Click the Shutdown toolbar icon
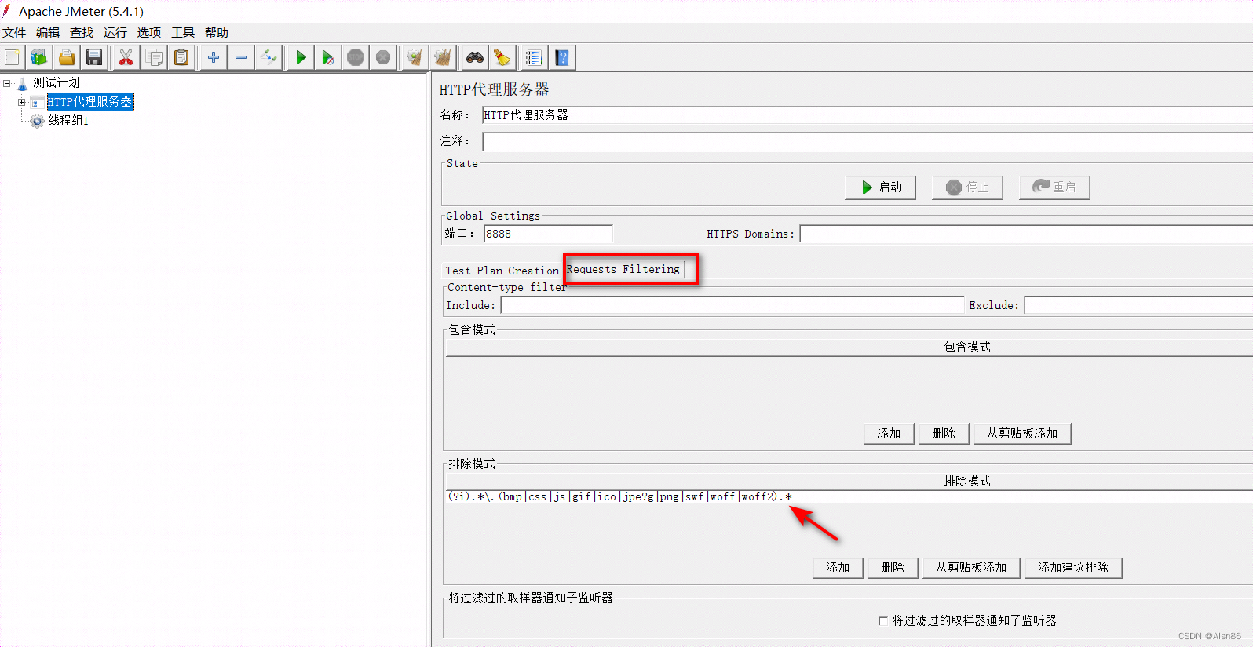Screen dimensions: 1253x647 pyautogui.click(x=383, y=57)
